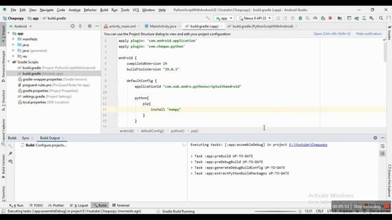Open the Refactor menu
The image size is (392, 220).
click(x=90, y=10)
